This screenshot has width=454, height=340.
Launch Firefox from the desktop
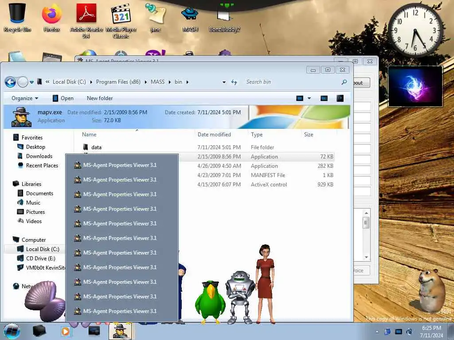pyautogui.click(x=51, y=17)
